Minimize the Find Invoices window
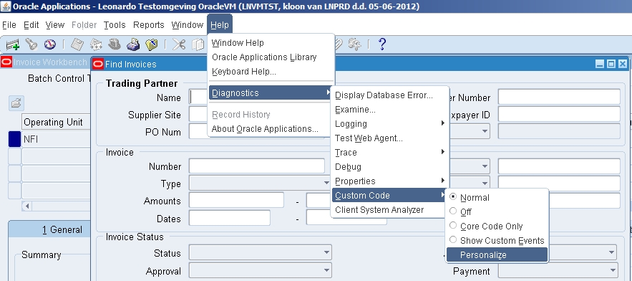 pyautogui.click(x=600, y=64)
